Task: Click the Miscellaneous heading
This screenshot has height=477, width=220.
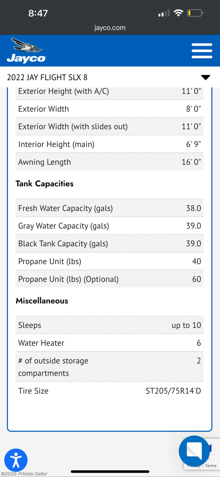Action: point(42,301)
